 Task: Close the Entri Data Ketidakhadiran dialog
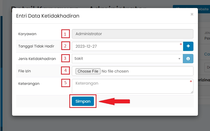click(x=192, y=14)
